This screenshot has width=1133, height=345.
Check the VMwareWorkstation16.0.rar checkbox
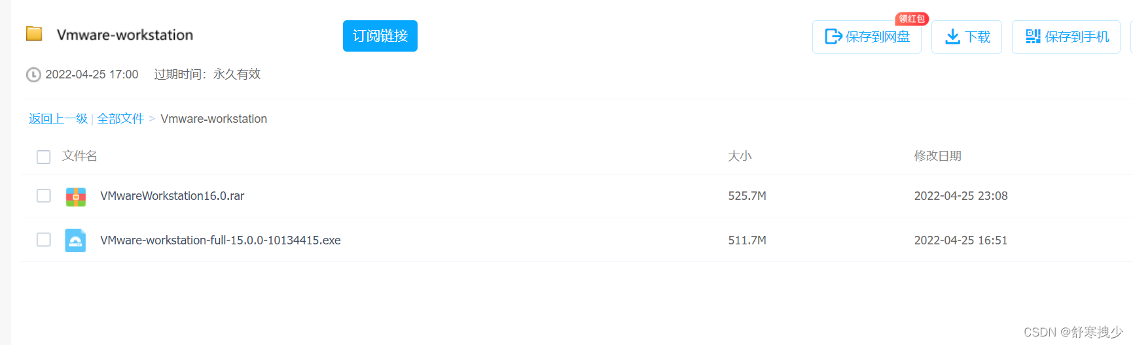(x=44, y=196)
